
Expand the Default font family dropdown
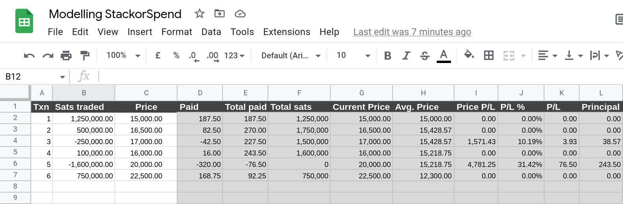[x=291, y=56]
